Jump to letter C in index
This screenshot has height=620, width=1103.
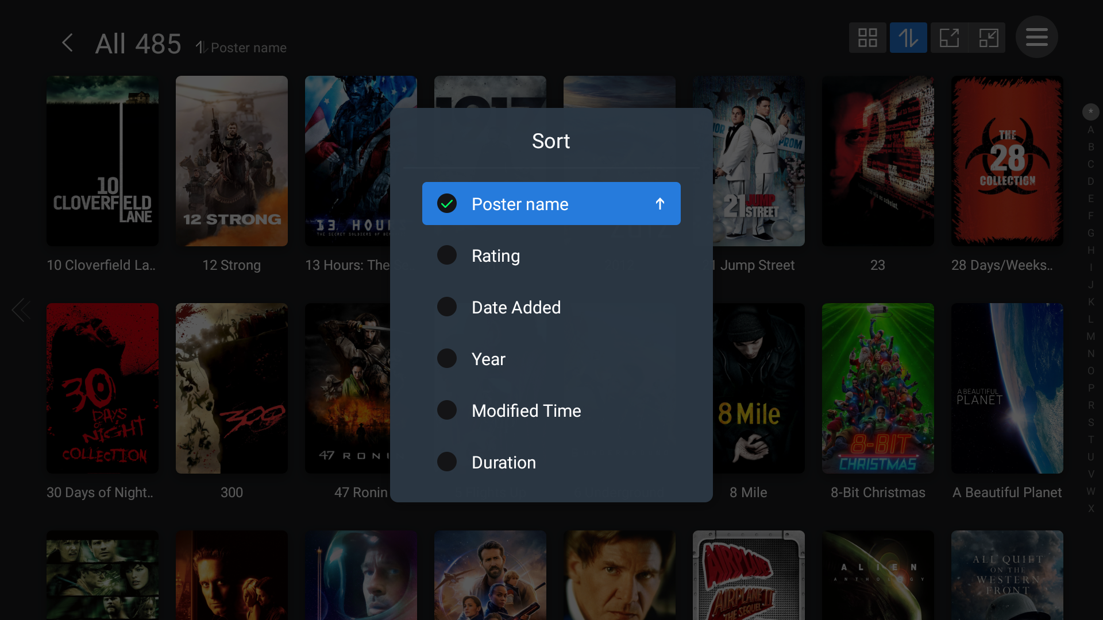1090,164
